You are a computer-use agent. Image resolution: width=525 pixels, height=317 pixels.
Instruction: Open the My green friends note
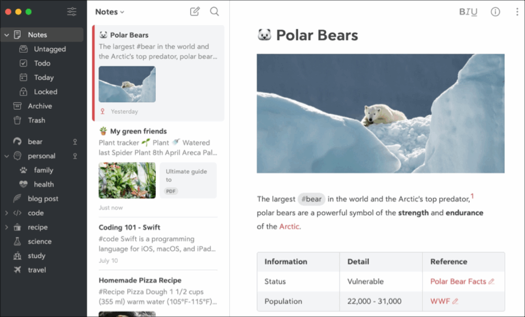point(138,131)
